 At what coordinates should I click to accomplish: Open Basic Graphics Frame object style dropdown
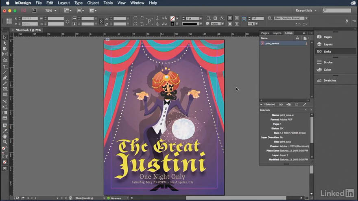pos(306,18)
